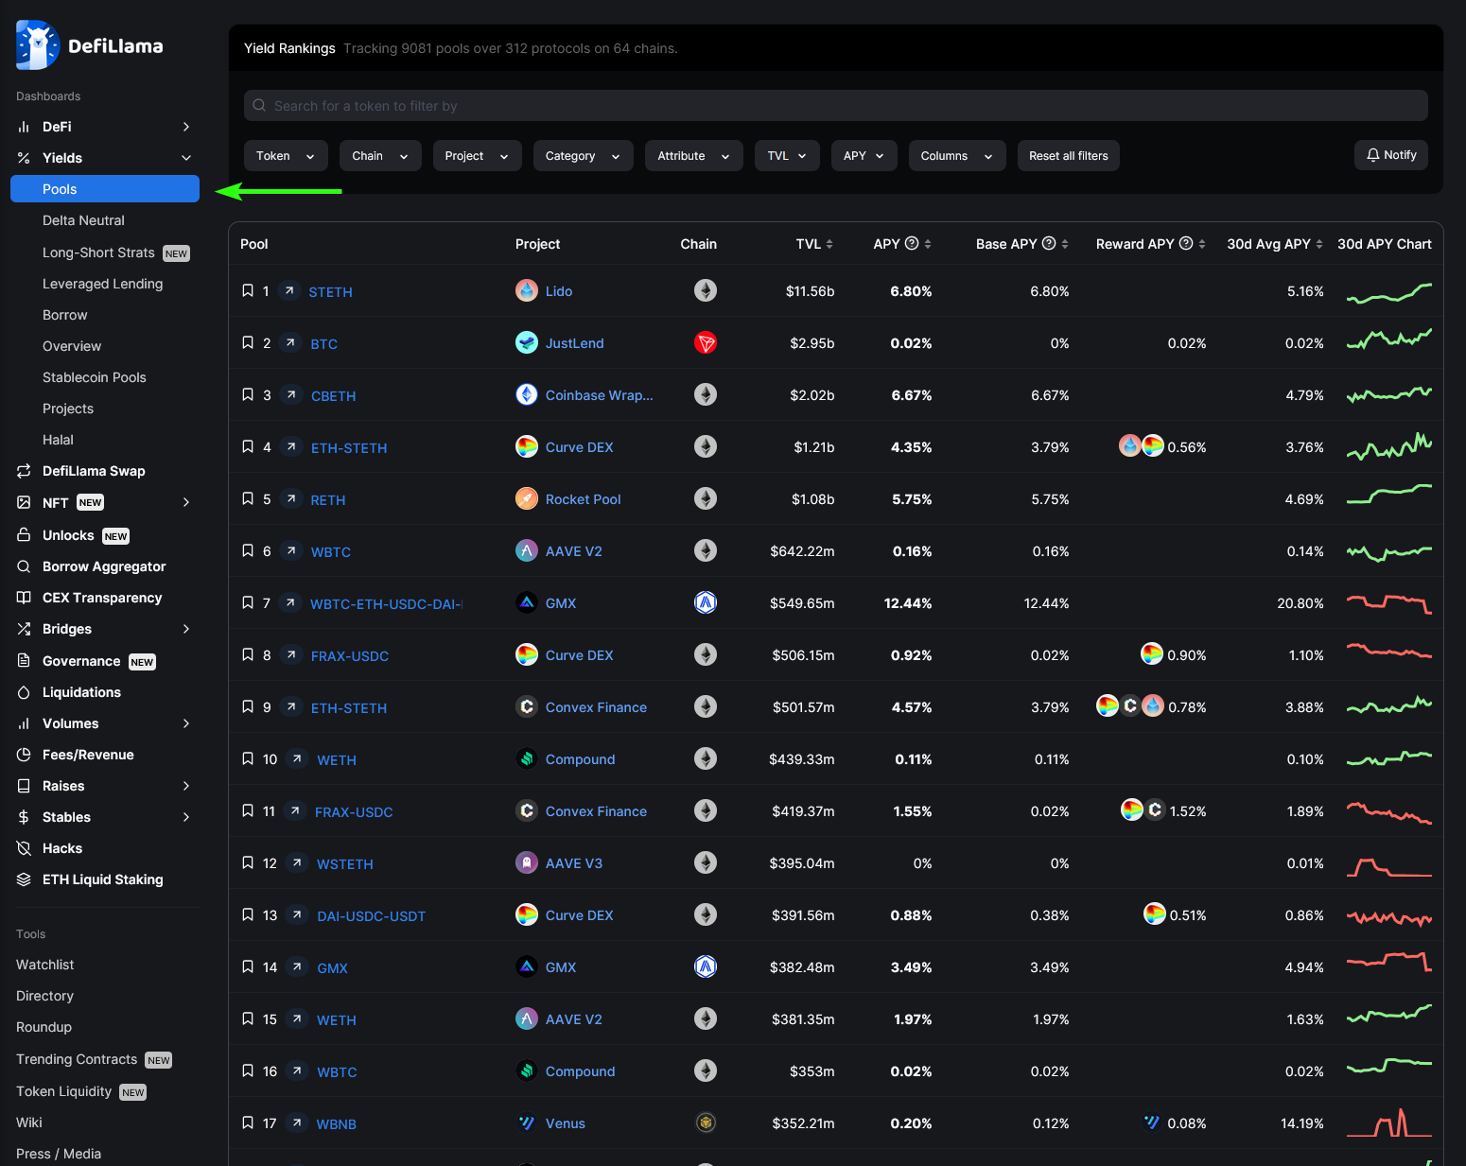The image size is (1466, 1166).
Task: Open Hacks from the sidebar
Action: [62, 848]
